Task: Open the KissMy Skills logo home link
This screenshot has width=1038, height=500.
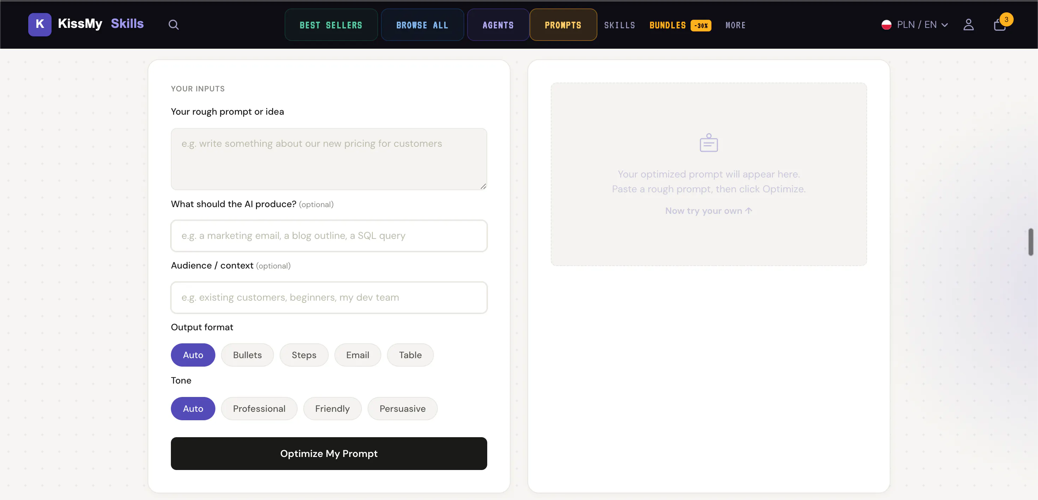Action: 86,24
